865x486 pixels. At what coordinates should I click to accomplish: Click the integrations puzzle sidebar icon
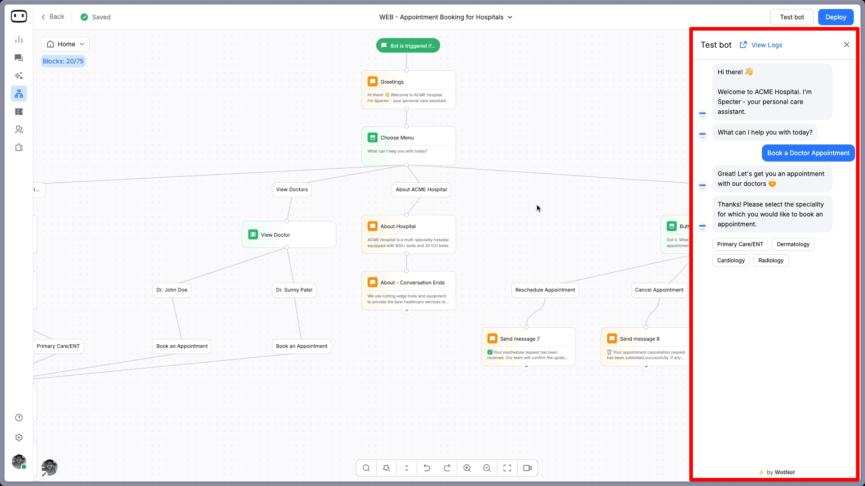point(19,148)
